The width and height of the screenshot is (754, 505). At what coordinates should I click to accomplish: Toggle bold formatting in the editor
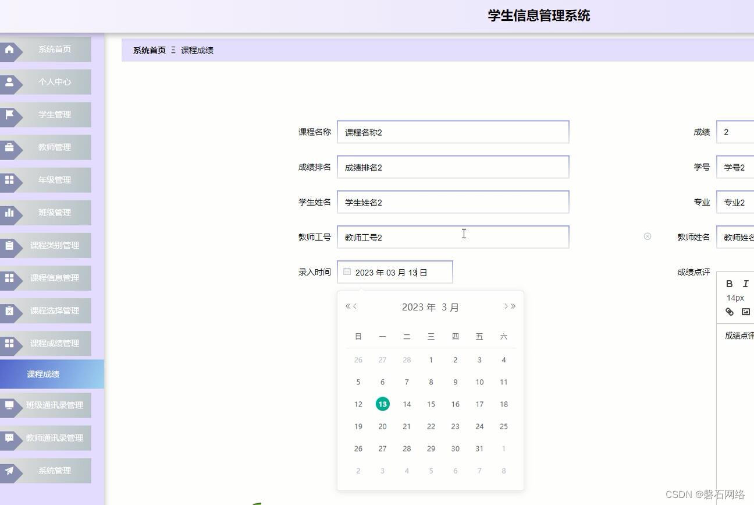click(x=730, y=284)
